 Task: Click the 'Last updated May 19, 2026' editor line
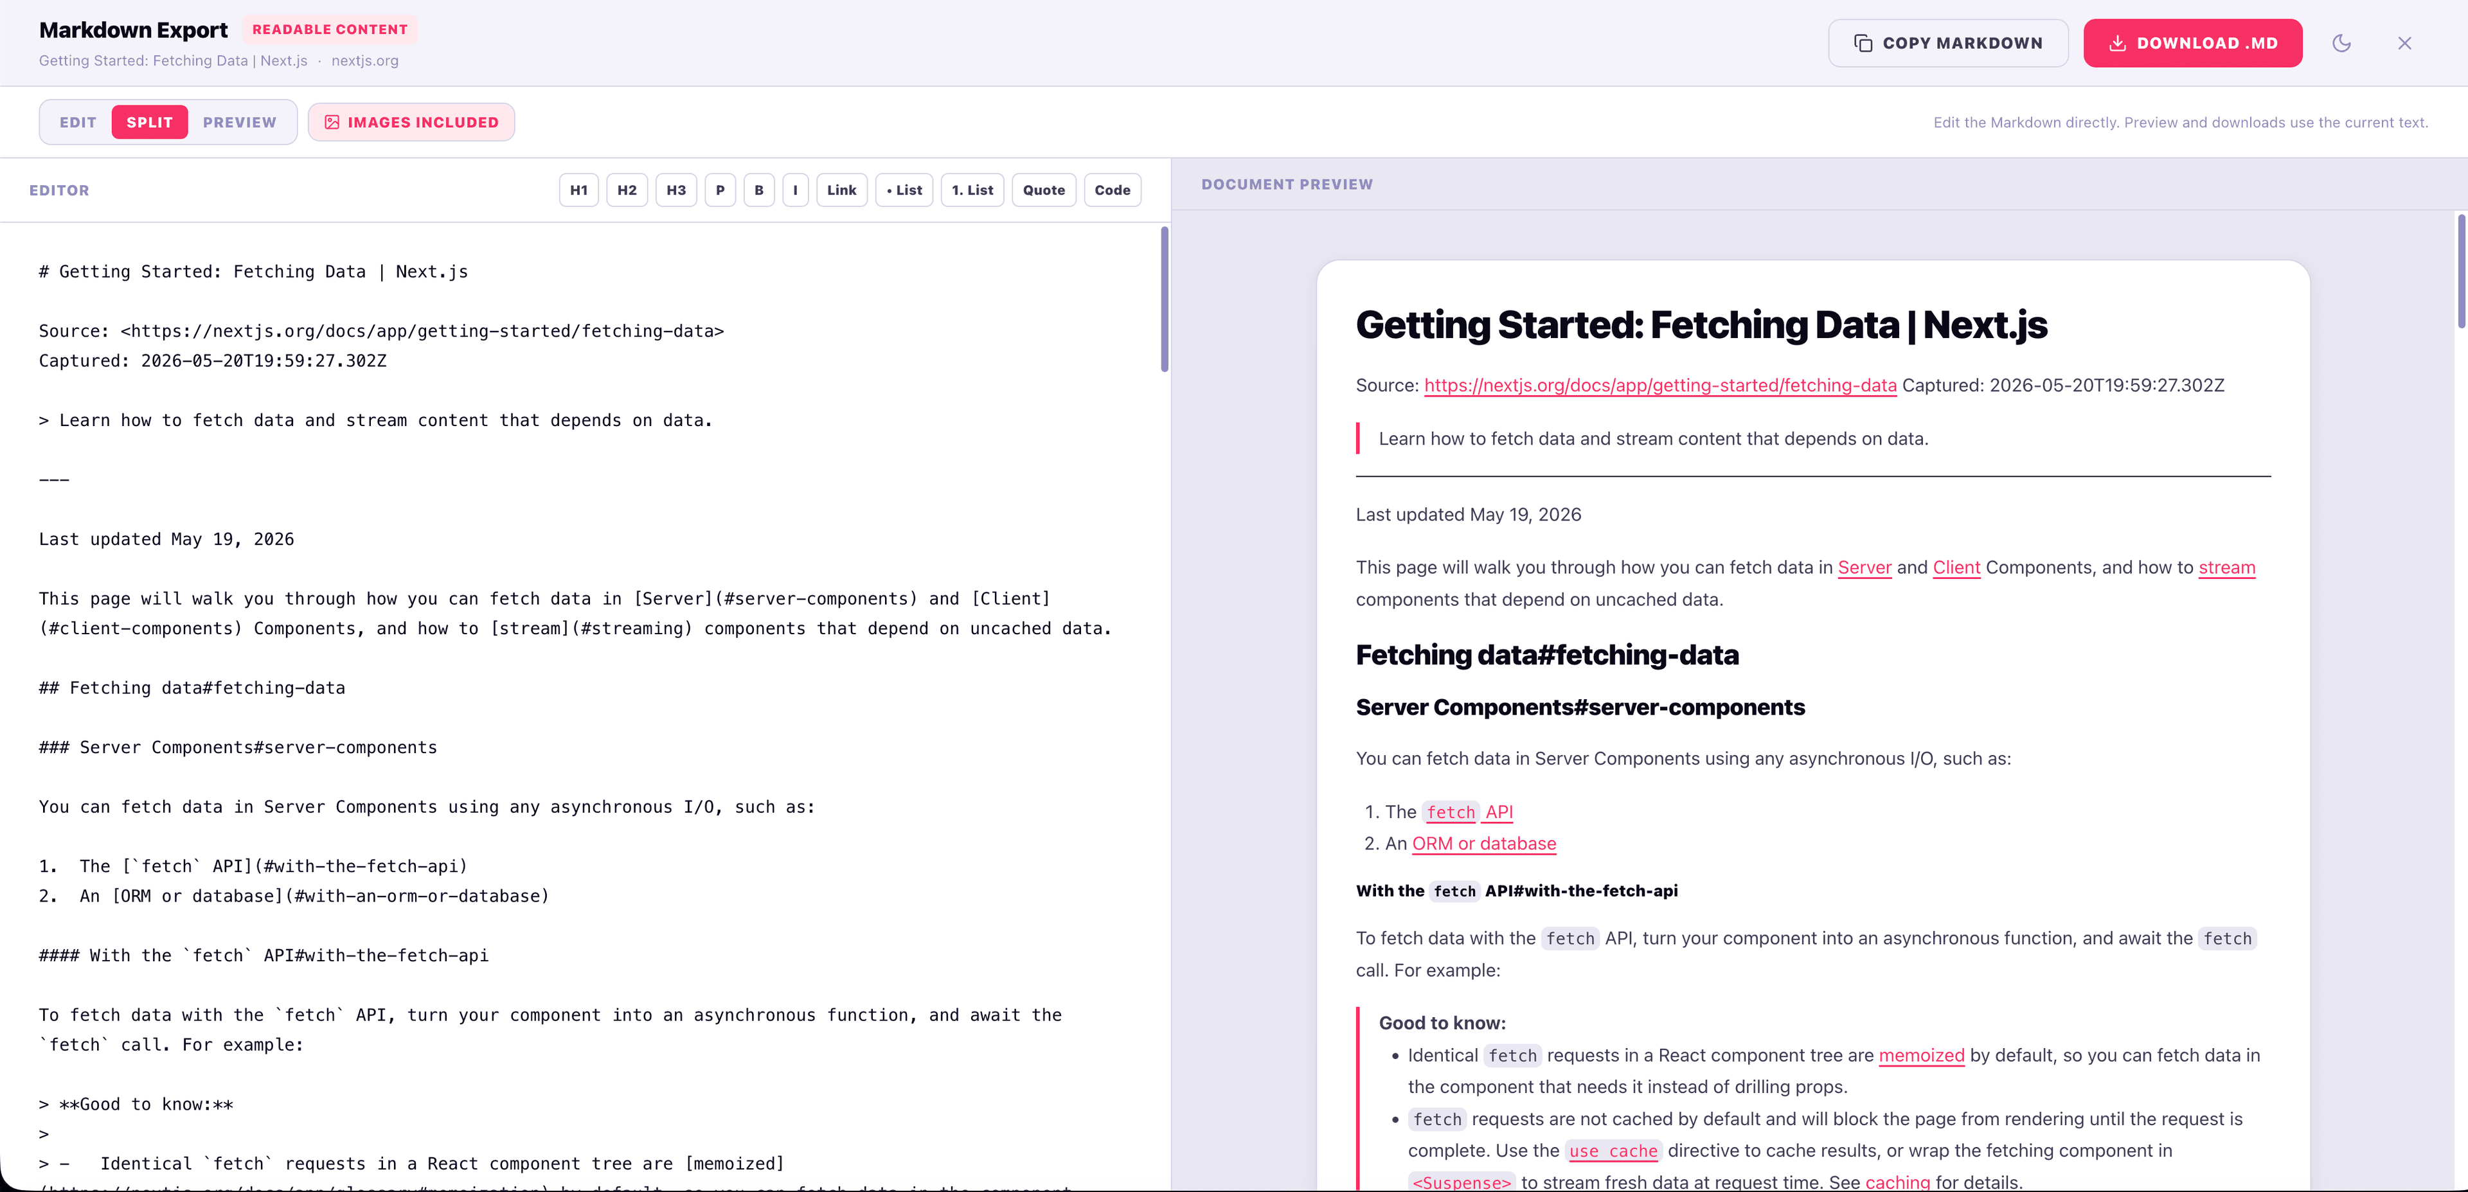click(166, 538)
